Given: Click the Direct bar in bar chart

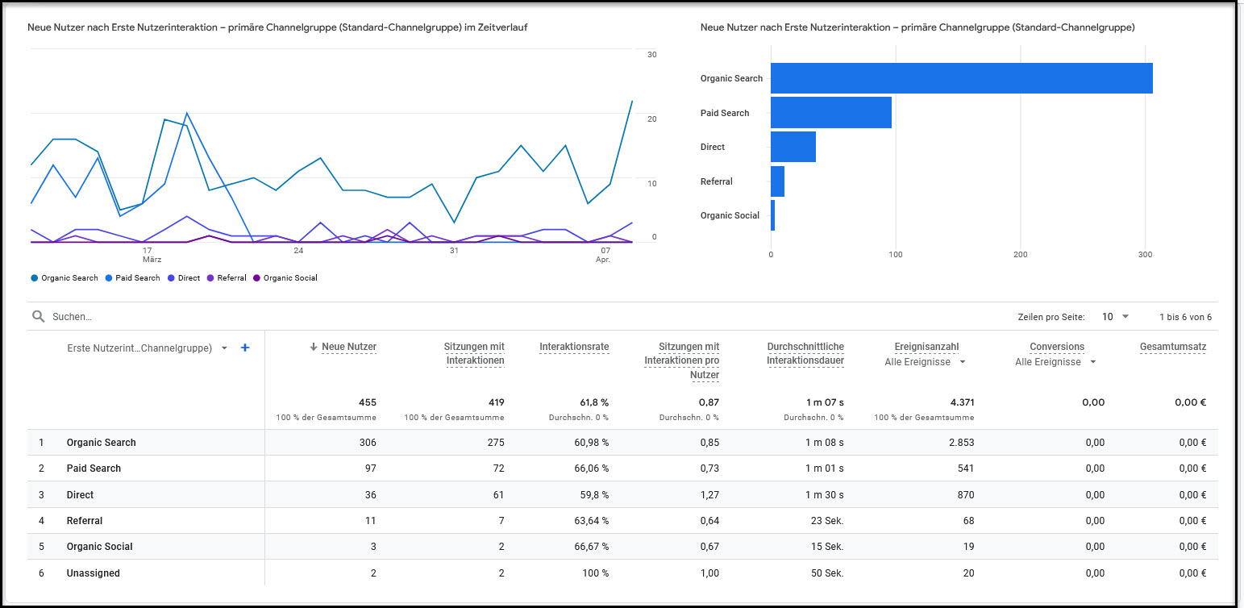Looking at the screenshot, I should click(x=793, y=147).
